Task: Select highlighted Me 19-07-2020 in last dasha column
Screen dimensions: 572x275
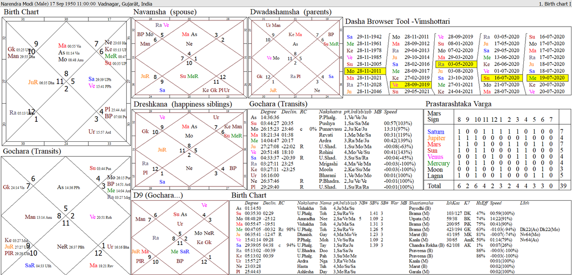Action: 547,78
